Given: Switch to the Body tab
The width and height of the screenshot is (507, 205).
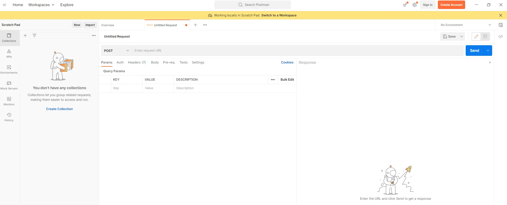Looking at the screenshot, I should coord(155,62).
